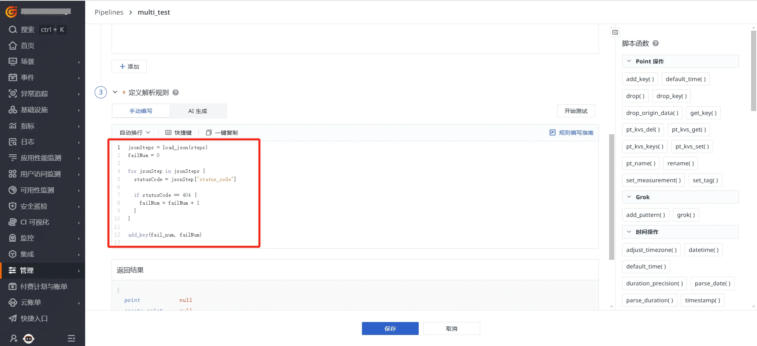
Task: Switch to the AI 生成 tab
Action: tap(198, 111)
